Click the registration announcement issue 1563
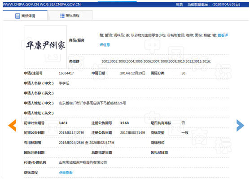The width and height of the screenshot is (250, 179). (x=124, y=123)
